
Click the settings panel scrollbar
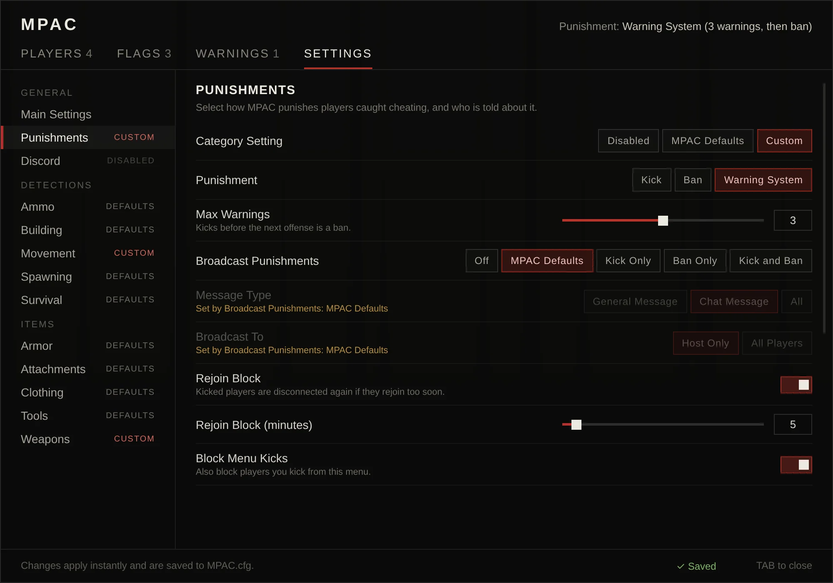(824, 208)
